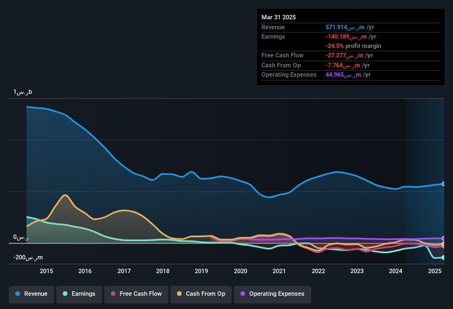
Task: Click the Earnings endpoint marker on chart
Action: tap(444, 257)
